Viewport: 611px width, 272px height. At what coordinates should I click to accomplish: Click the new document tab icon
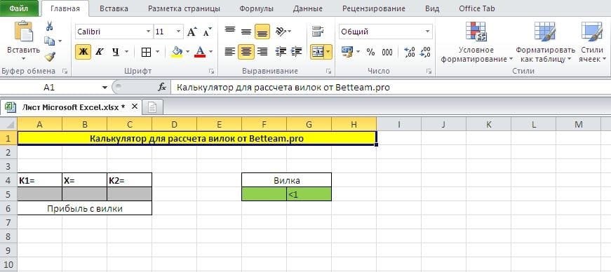pos(152,107)
